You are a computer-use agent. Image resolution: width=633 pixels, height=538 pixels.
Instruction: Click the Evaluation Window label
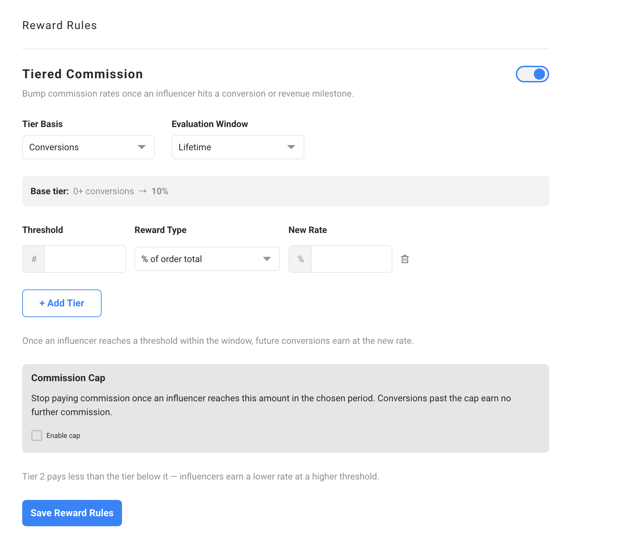pos(210,124)
